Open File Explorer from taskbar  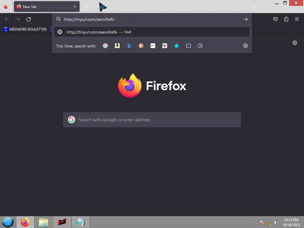43,222
